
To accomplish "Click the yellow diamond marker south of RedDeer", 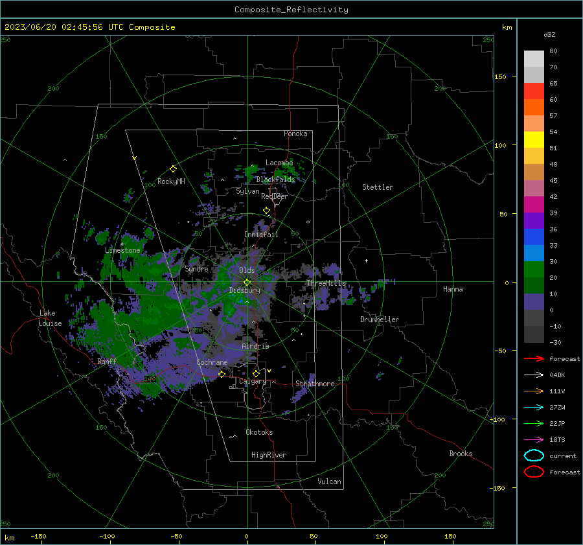I will 266,211.
